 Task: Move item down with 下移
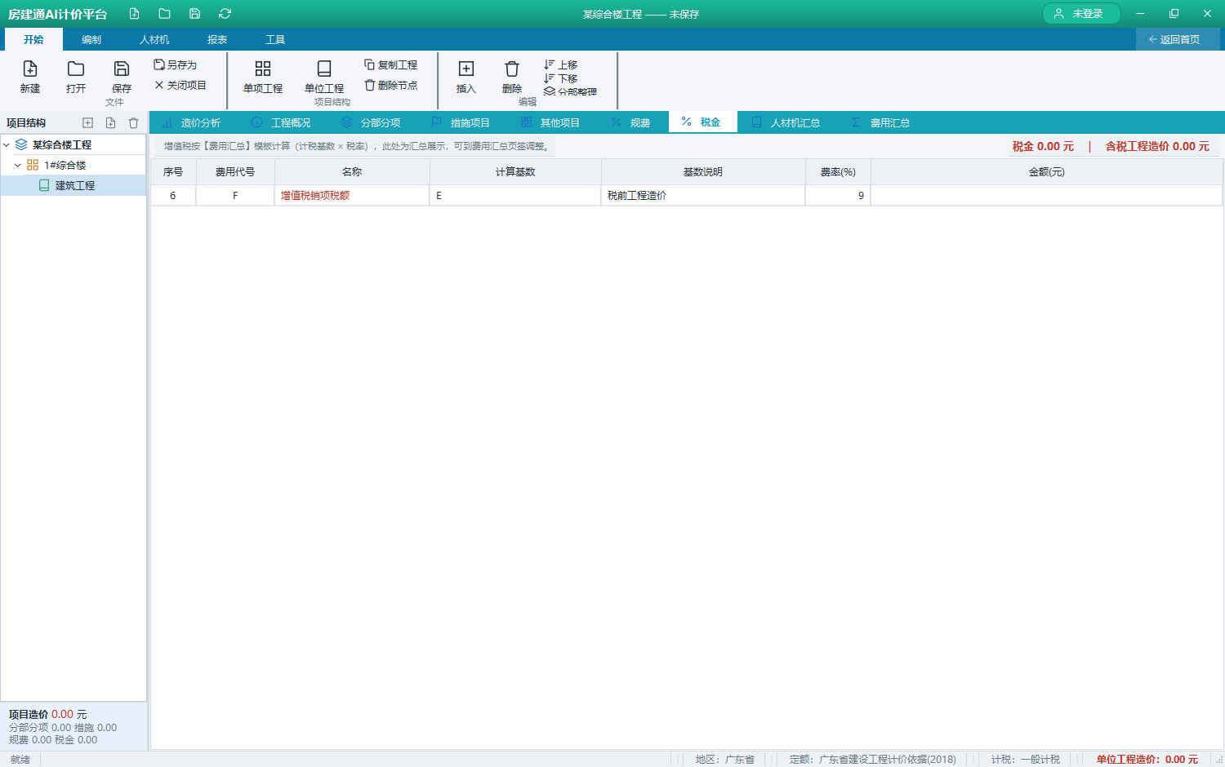pos(561,78)
